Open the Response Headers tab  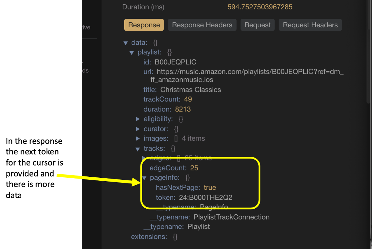(202, 25)
